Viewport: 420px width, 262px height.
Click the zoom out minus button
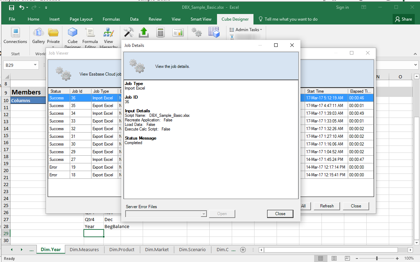[x=357, y=259]
